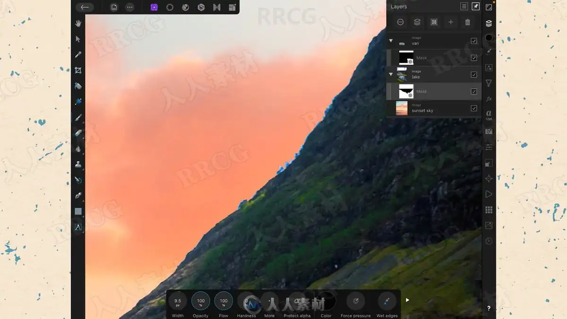Toggle visibility of sunset sky layer

474,109
